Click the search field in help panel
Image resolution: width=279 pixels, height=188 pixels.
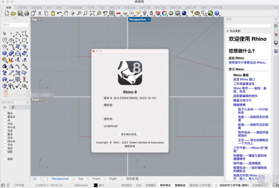248,26
